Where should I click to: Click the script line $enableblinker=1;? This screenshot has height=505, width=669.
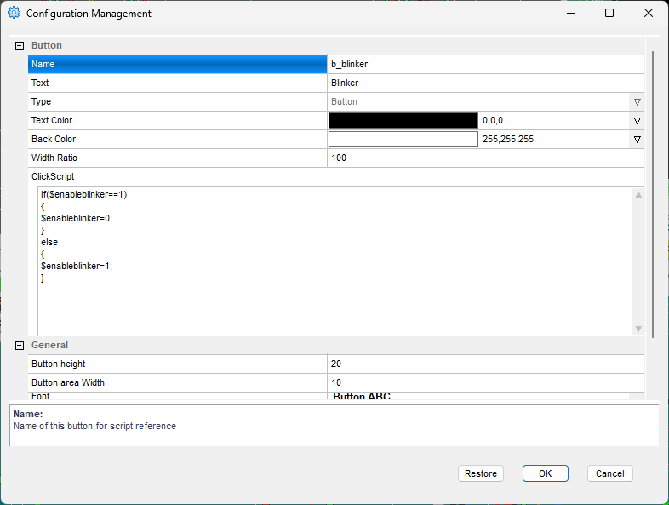tap(77, 267)
